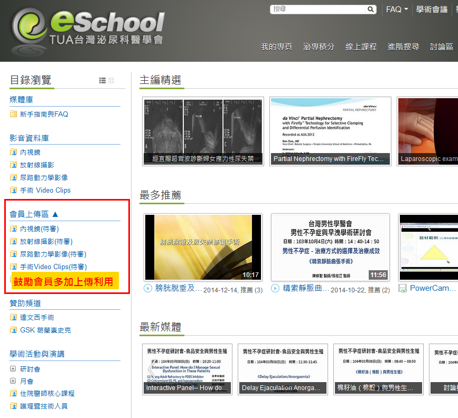The width and height of the screenshot is (458, 418).
Task: Click the 會員上傳區 section heading
Action: click(29, 214)
